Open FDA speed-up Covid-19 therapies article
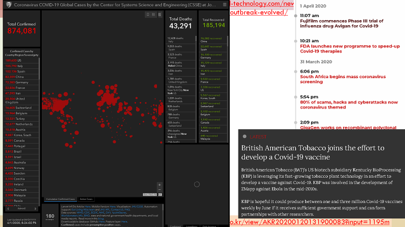405x227 pixels. tap(350, 49)
